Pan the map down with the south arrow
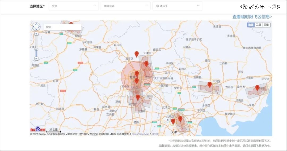The width and height of the screenshot is (287, 151). pos(36,29)
